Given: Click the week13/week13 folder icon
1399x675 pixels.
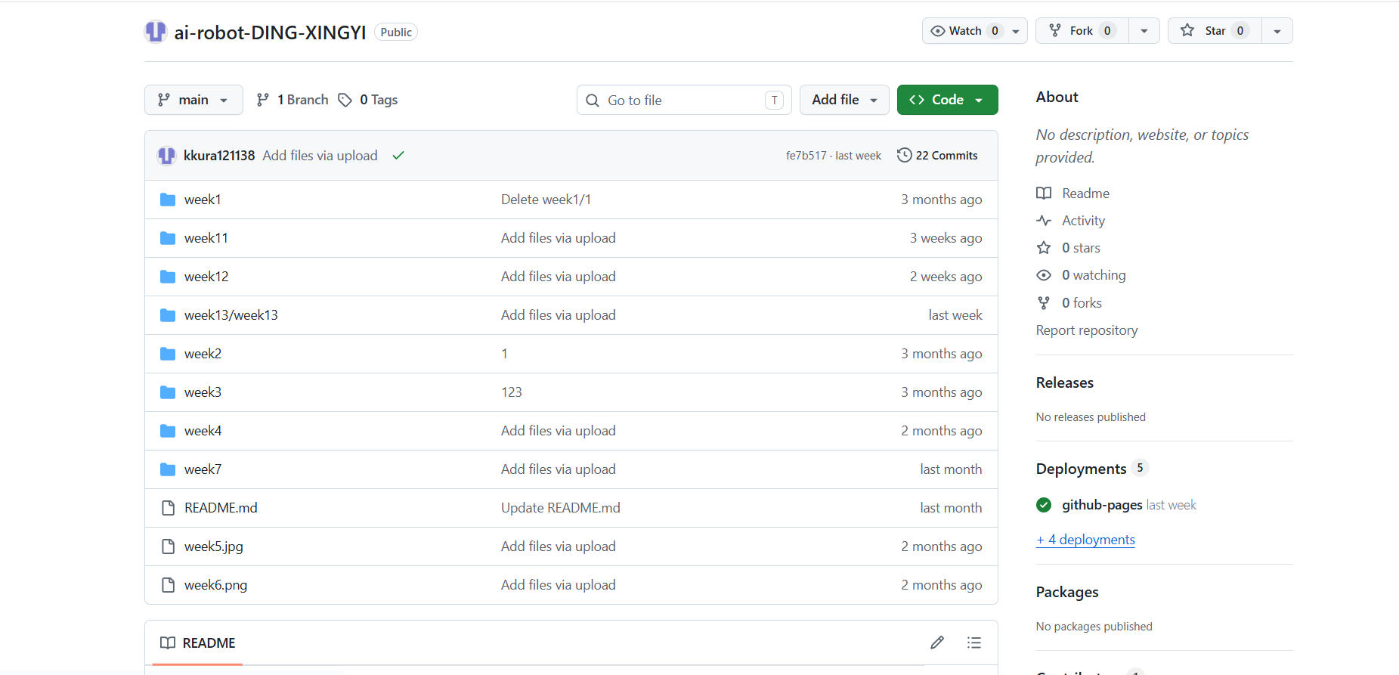Looking at the screenshot, I should pyautogui.click(x=168, y=315).
